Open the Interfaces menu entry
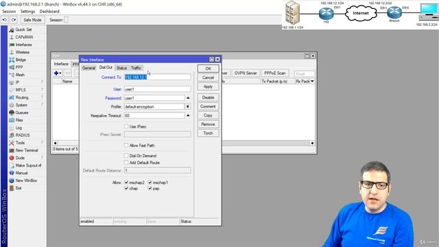 click(x=23, y=45)
